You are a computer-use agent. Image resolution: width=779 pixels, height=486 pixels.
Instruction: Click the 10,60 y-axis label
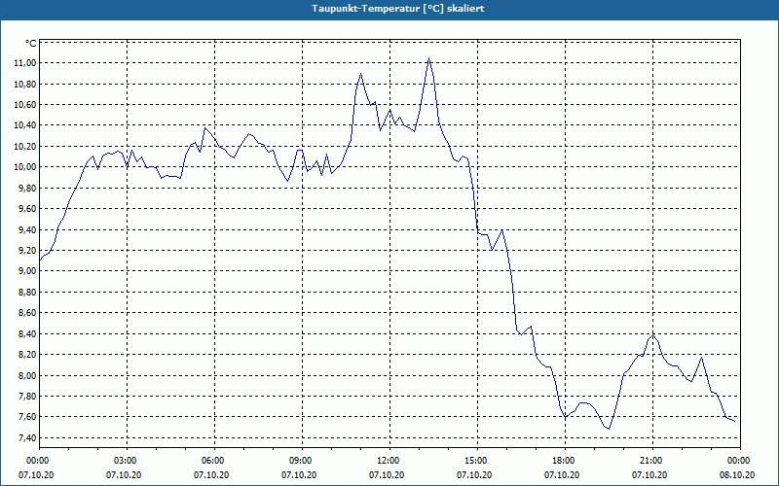coord(25,105)
